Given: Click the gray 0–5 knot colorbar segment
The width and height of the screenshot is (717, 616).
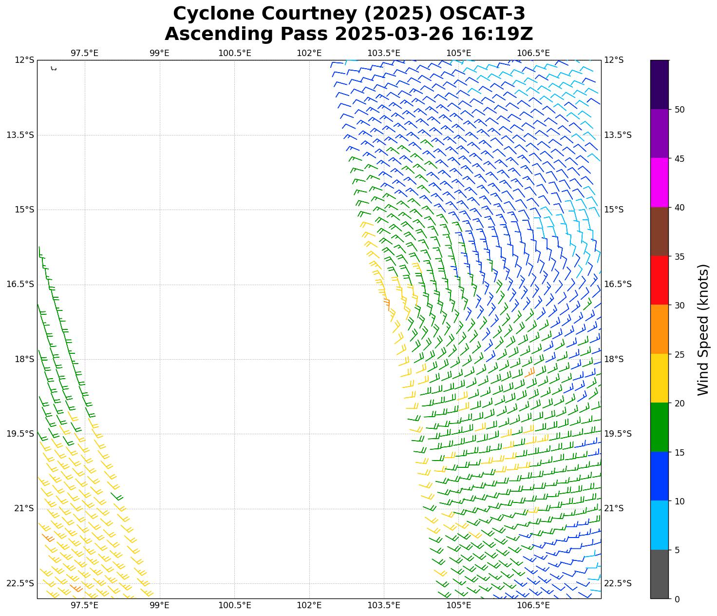Looking at the screenshot, I should click(660, 574).
